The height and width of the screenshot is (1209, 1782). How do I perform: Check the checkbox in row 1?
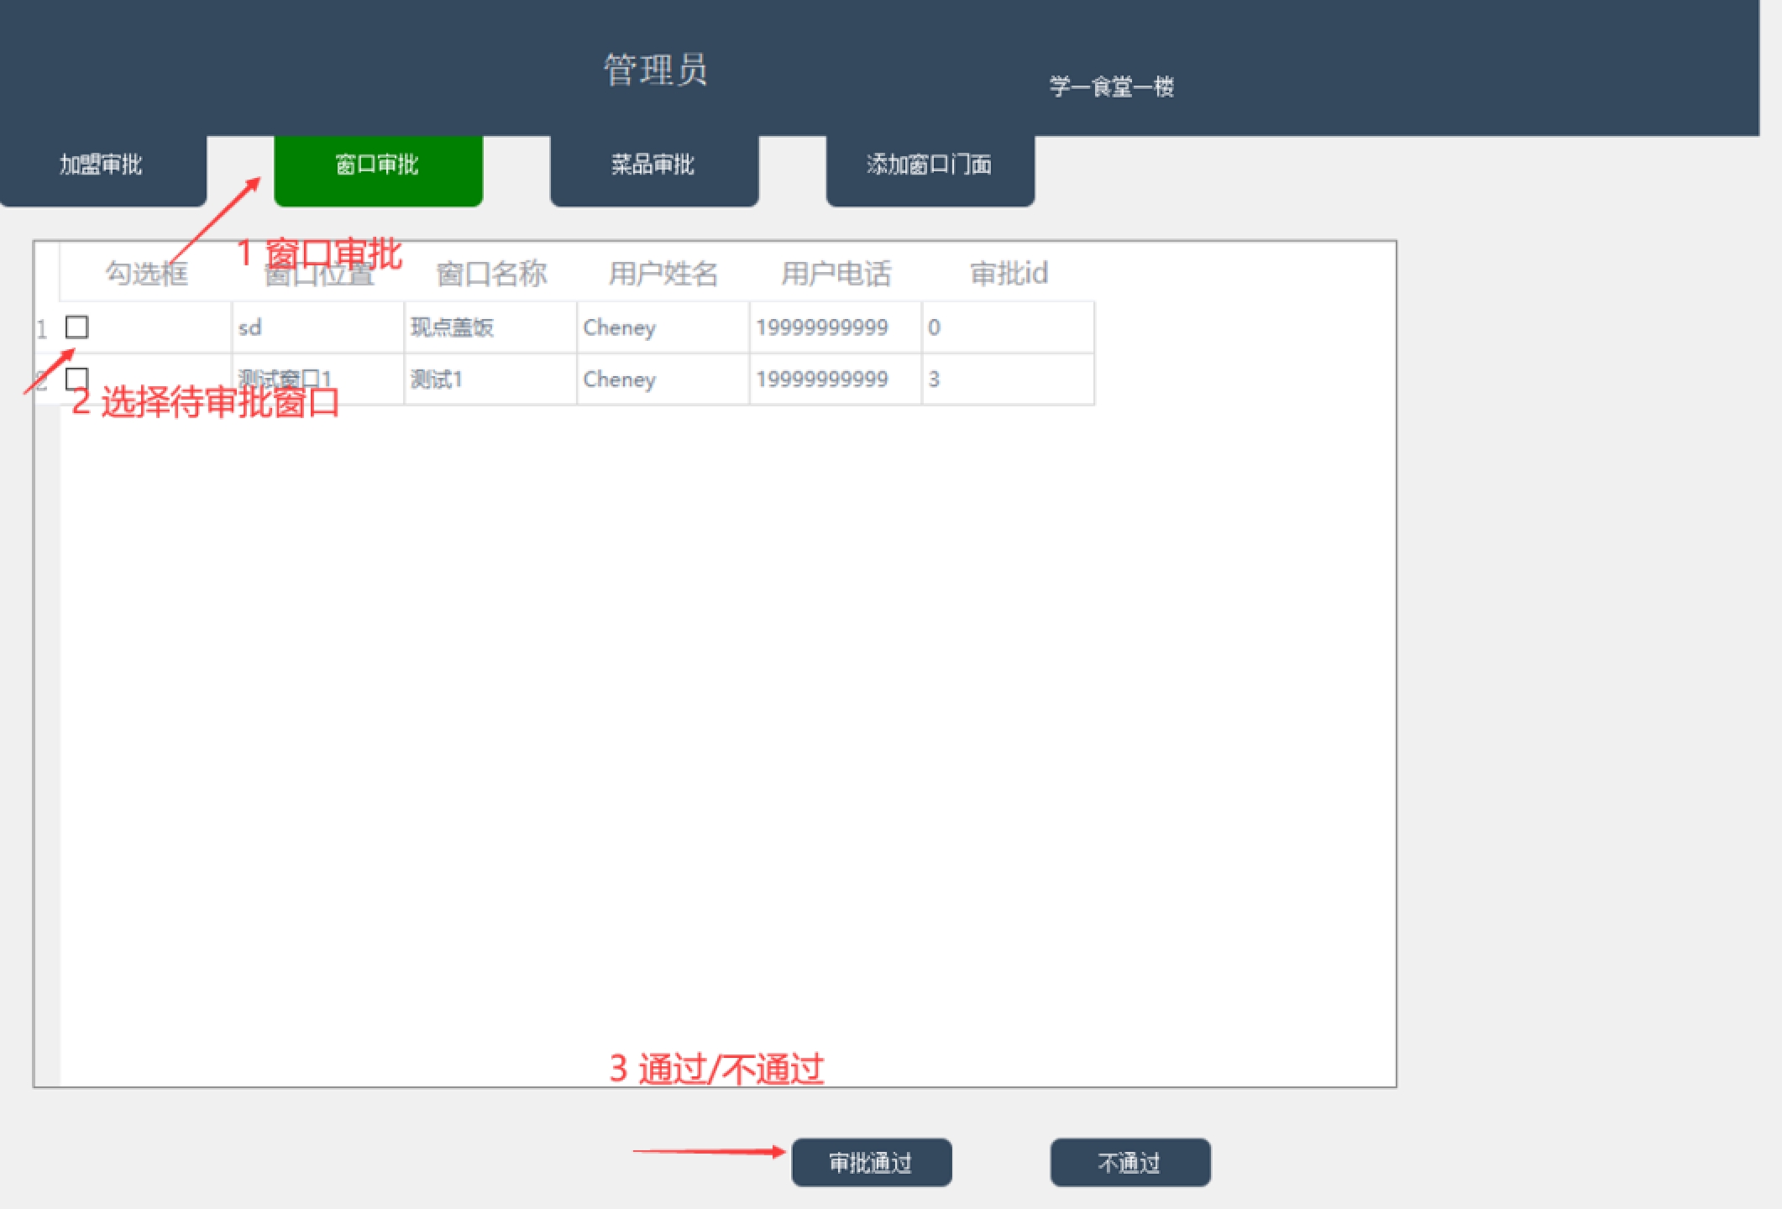click(x=77, y=327)
